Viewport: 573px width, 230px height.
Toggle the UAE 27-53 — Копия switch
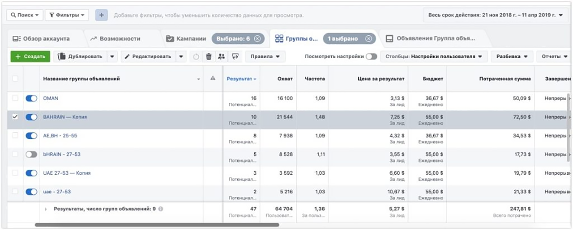tap(31, 173)
